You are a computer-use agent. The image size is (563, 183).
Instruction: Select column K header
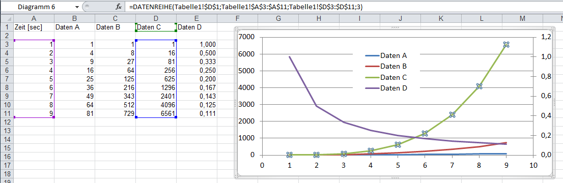pos(440,18)
